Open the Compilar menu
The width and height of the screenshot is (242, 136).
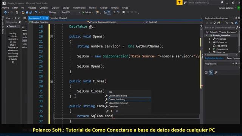coord(44,8)
